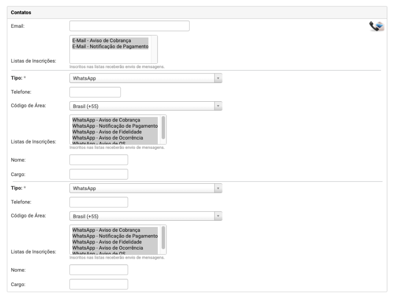395x299 pixels.
Task: Click the Email input field
Action: point(129,26)
